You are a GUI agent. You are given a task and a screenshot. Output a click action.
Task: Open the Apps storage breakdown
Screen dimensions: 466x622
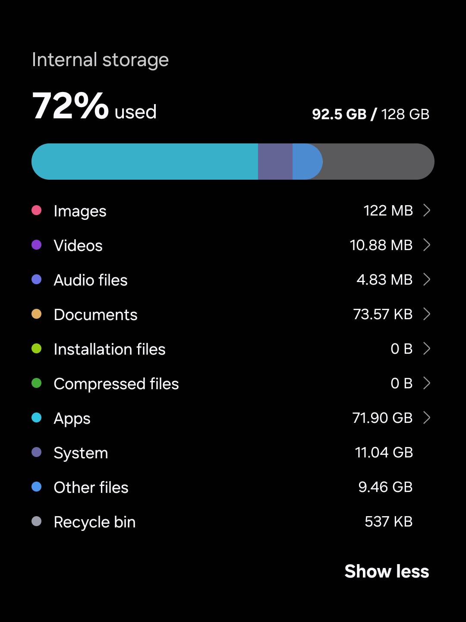(x=427, y=418)
